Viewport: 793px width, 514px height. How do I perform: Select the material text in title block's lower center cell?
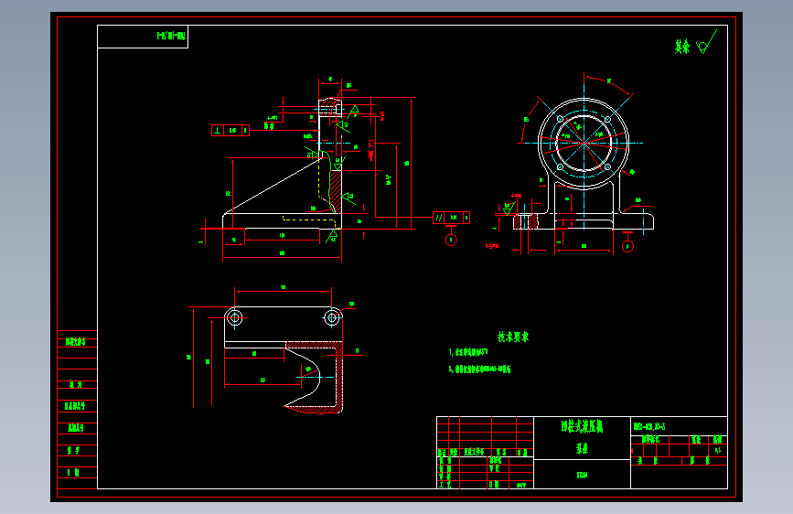coord(582,475)
